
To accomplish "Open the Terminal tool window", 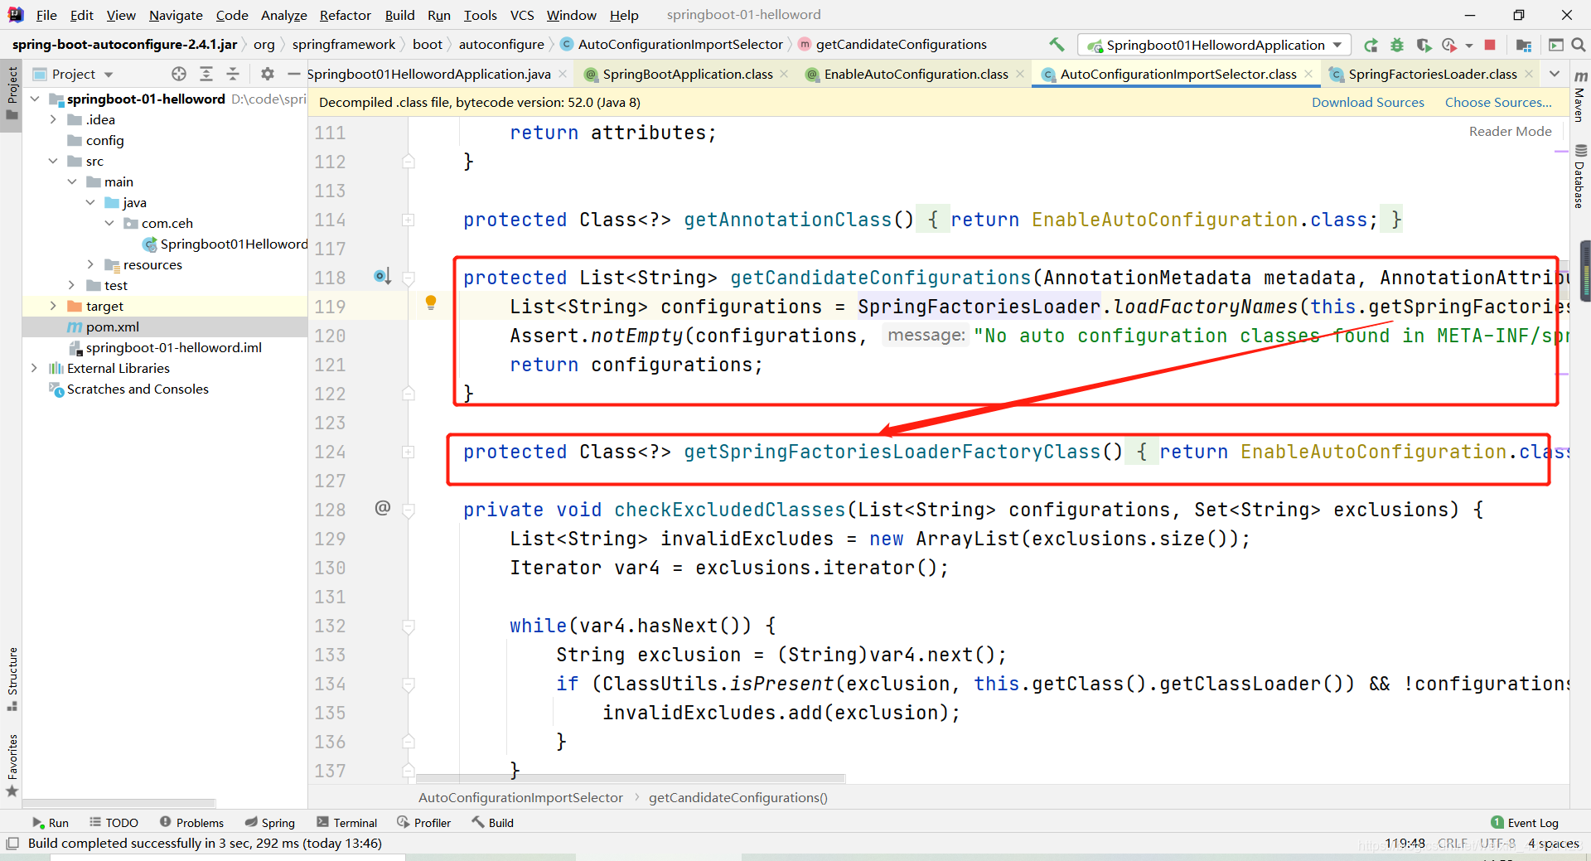I will coord(347,823).
